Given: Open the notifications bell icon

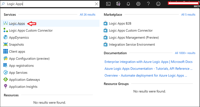Looking at the screenshot, I should (x=128, y=4).
